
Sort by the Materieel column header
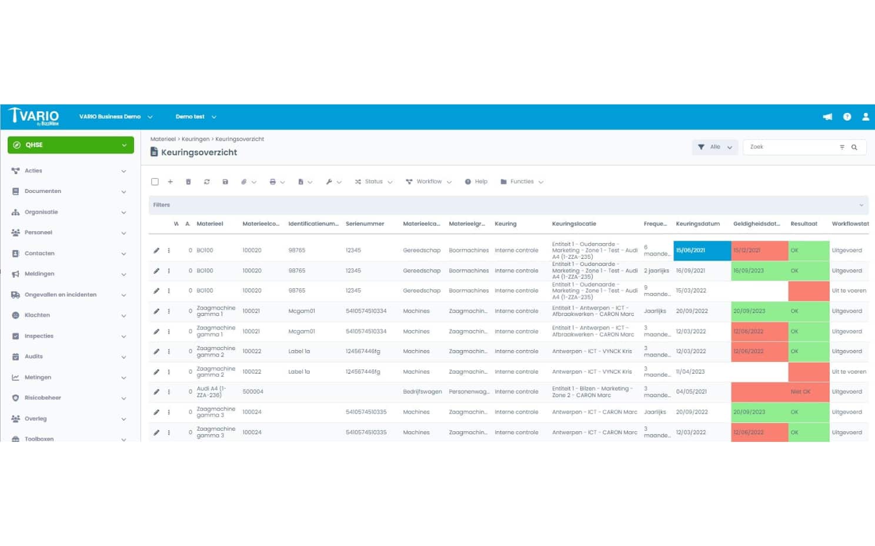210,224
